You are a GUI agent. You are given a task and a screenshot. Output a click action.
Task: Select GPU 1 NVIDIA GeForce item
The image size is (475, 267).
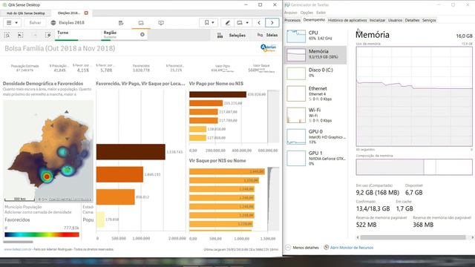(315, 158)
